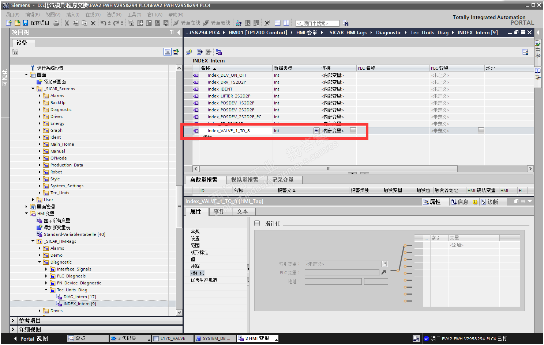Open the 编辑(E) menu

33,15
